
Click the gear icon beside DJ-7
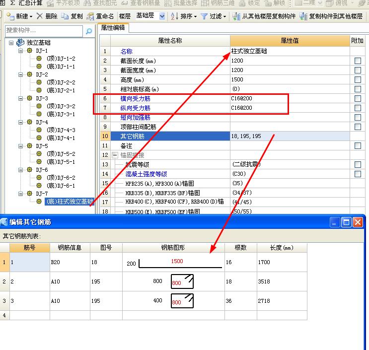(x=29, y=193)
